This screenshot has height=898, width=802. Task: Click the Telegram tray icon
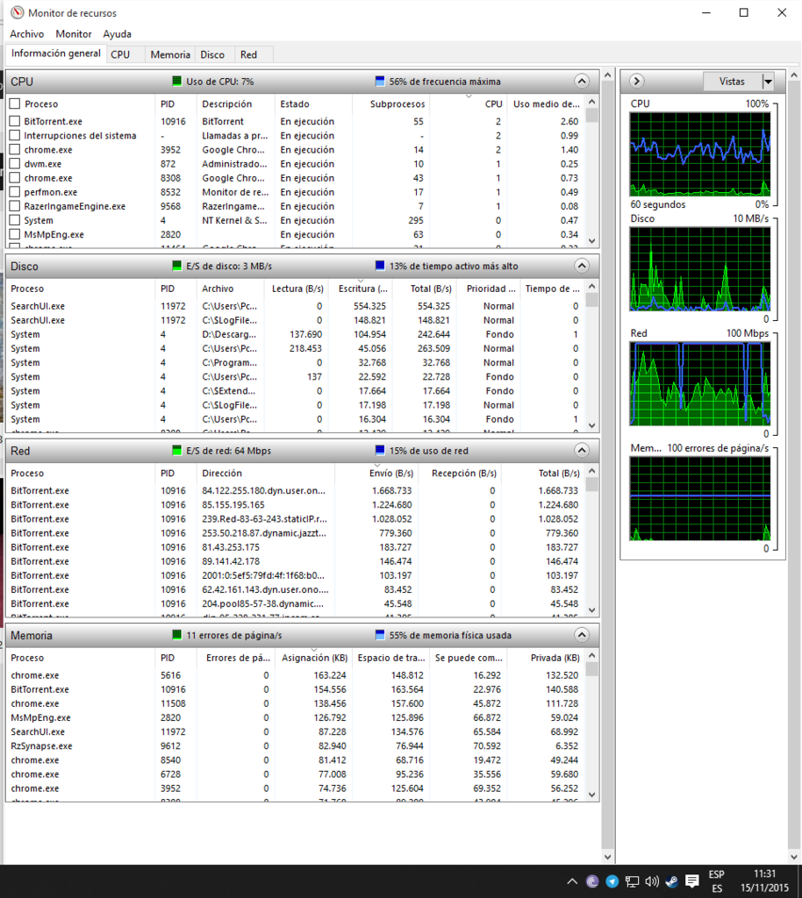[612, 881]
